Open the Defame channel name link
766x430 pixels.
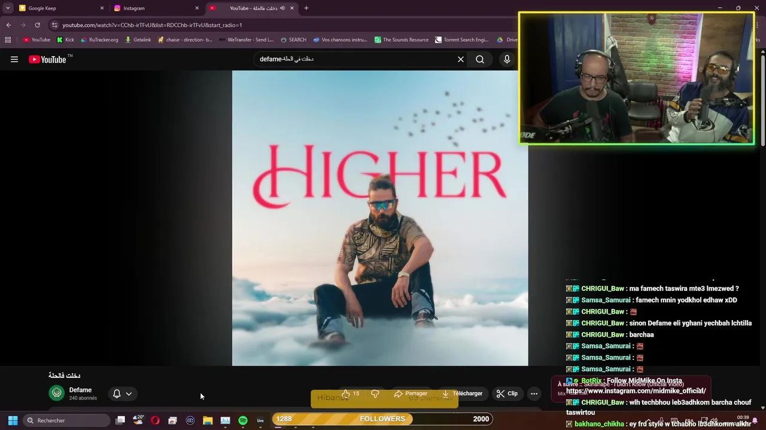click(x=80, y=390)
